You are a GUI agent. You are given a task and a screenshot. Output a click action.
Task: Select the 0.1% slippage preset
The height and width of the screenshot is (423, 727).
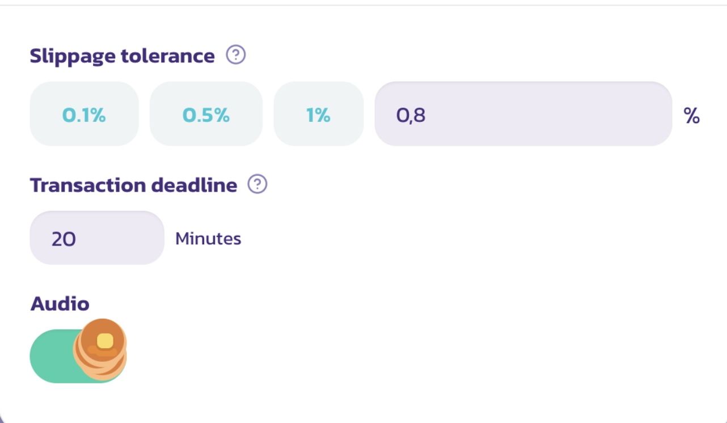pyautogui.click(x=84, y=114)
